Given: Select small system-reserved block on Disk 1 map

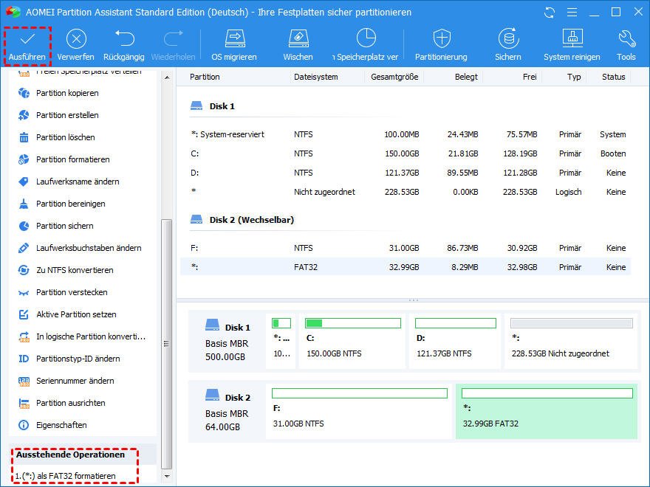Looking at the screenshot, I should tap(281, 341).
